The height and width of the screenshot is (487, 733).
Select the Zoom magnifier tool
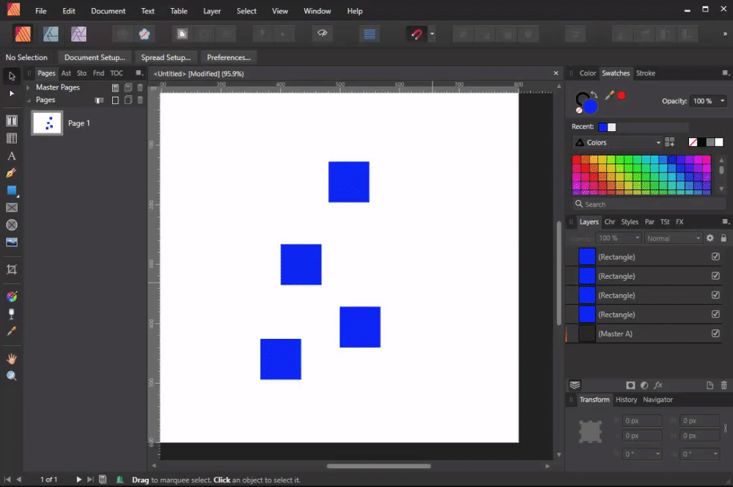pyautogui.click(x=12, y=376)
